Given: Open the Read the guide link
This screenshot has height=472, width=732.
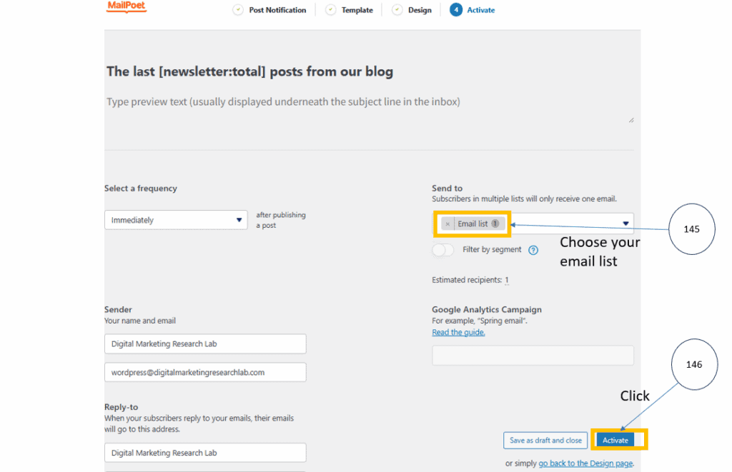Looking at the screenshot, I should point(458,332).
